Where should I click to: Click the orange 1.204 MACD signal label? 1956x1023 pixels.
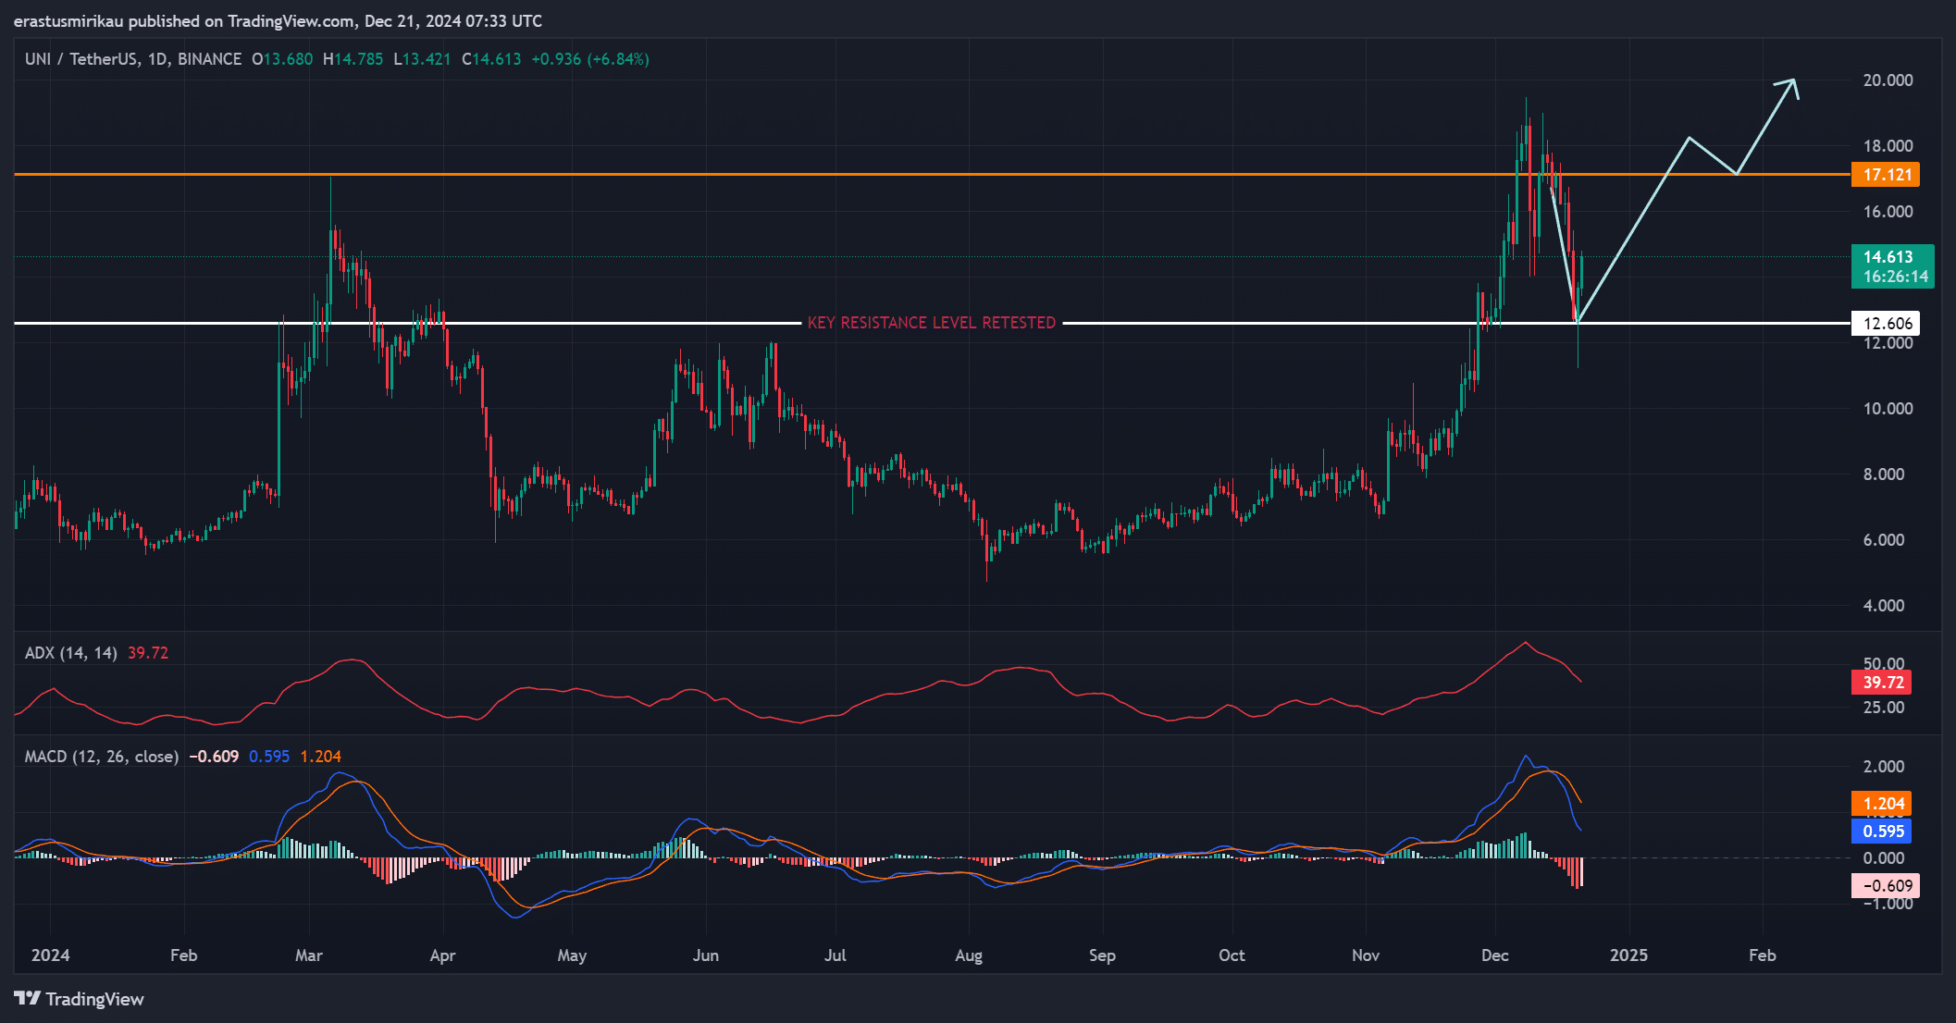[1881, 804]
